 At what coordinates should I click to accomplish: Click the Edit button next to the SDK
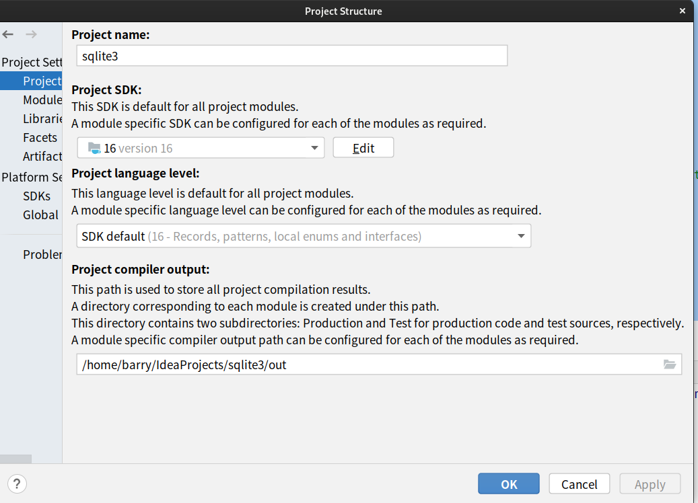point(363,147)
